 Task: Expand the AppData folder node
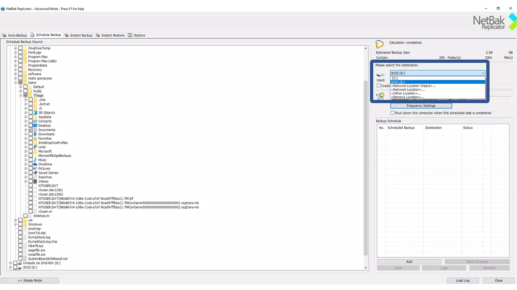click(x=26, y=117)
